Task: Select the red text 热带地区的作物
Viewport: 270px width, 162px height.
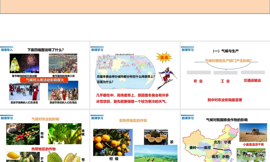Action: pos(43,149)
